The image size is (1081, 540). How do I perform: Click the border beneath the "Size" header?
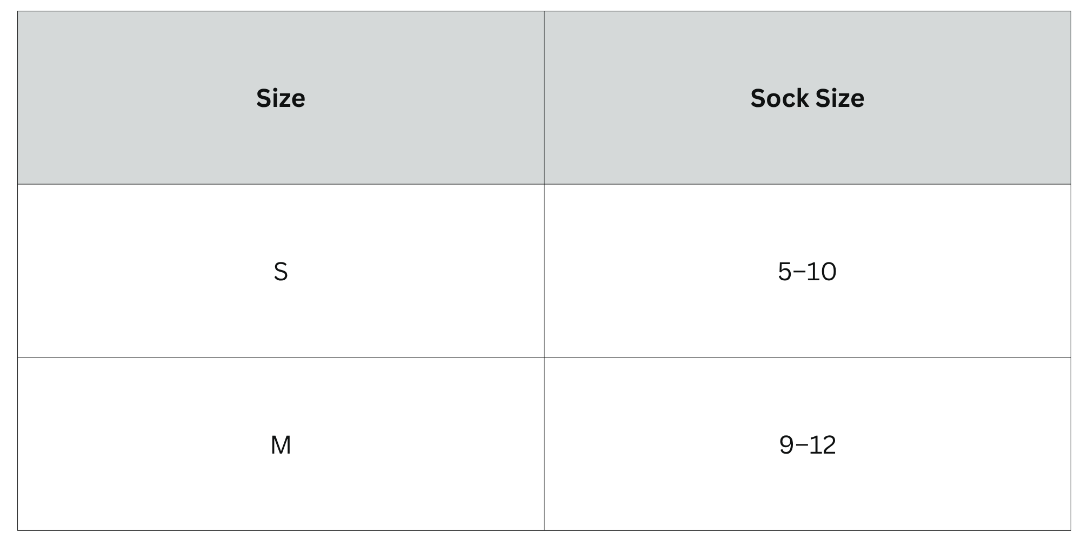(281, 184)
